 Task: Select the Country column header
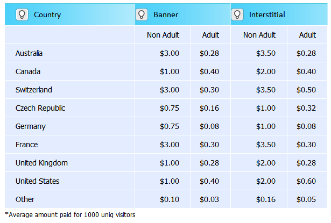tap(47, 15)
